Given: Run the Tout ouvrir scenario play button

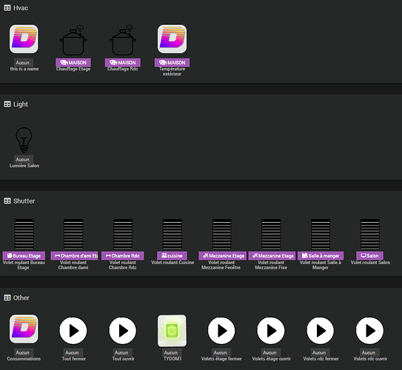Looking at the screenshot, I should pos(123,331).
